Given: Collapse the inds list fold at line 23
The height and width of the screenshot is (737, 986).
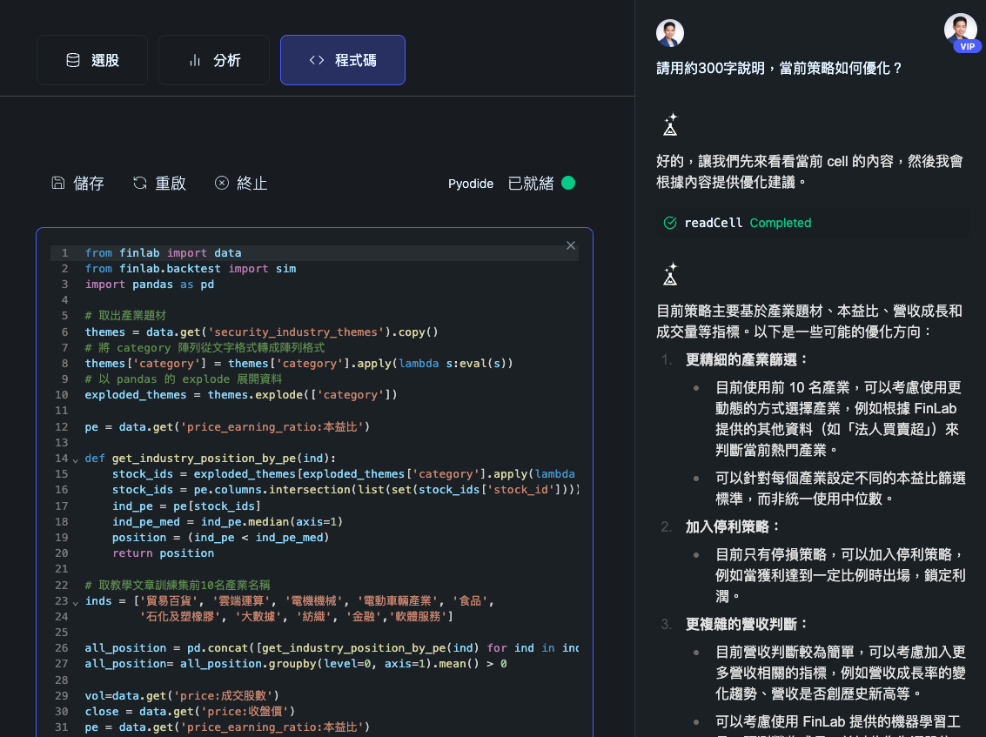Looking at the screenshot, I should point(75,601).
